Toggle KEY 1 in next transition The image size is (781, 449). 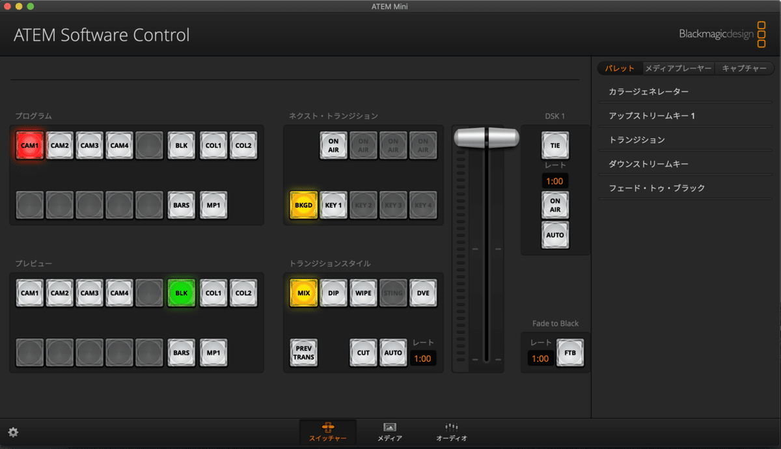333,204
